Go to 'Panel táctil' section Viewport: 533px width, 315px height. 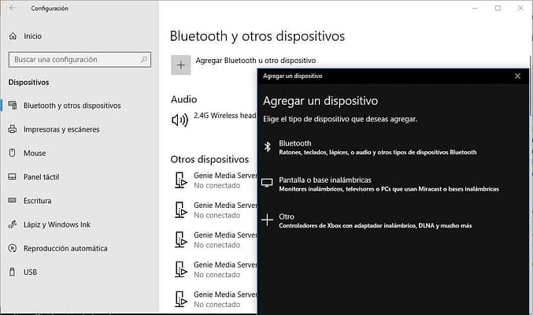click(x=41, y=177)
